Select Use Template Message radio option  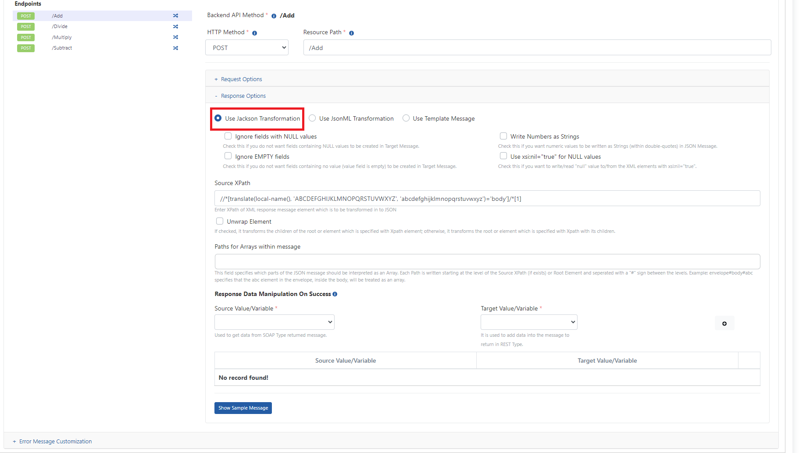406,118
